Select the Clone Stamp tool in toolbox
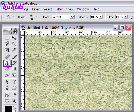Screen dimensions: 134x112 click(7, 63)
